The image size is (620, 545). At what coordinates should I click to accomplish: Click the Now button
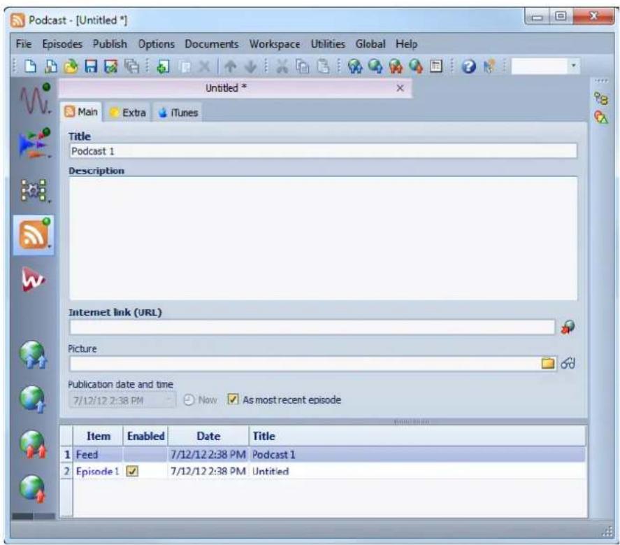click(200, 399)
